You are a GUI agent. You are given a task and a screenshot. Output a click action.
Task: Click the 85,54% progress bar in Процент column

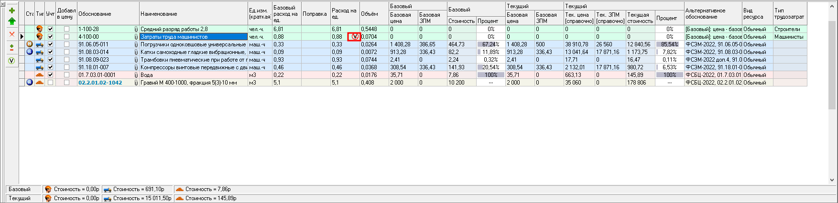pos(669,44)
